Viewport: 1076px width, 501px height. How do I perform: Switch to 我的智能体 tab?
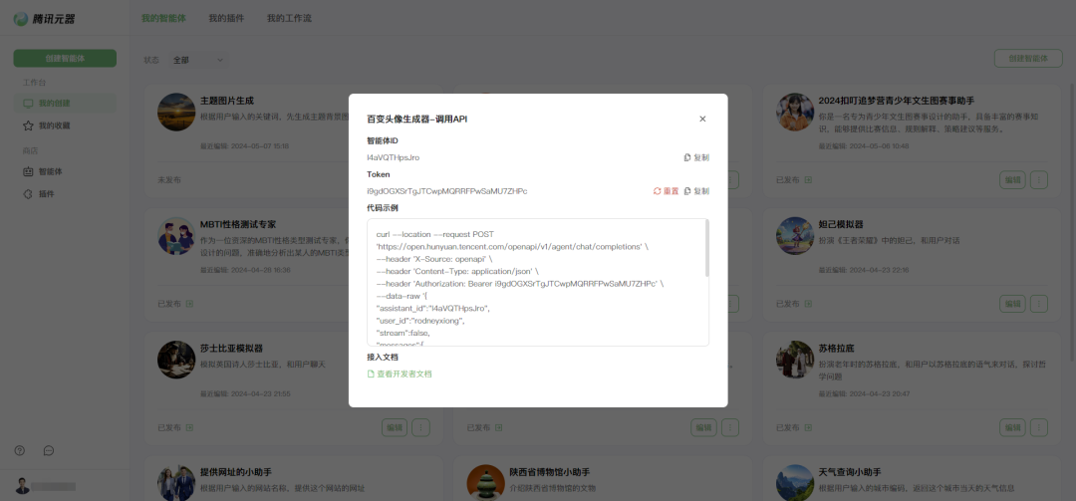(x=163, y=18)
